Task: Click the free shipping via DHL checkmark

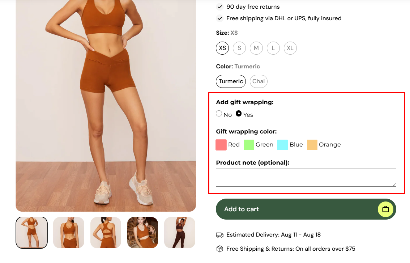Action: click(219, 18)
